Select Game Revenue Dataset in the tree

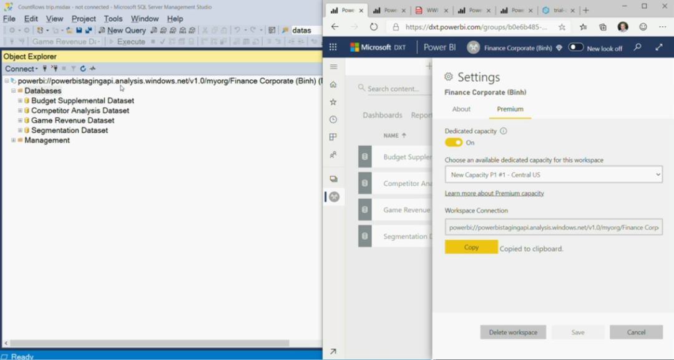pos(72,120)
